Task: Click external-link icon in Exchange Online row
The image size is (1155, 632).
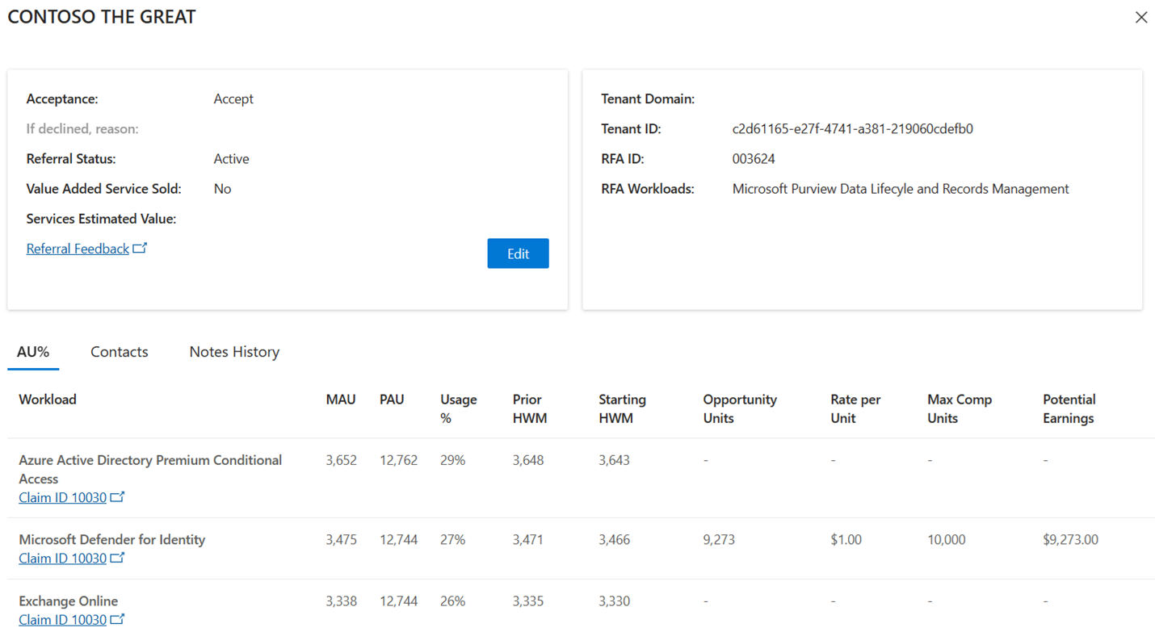Action: [x=117, y=619]
